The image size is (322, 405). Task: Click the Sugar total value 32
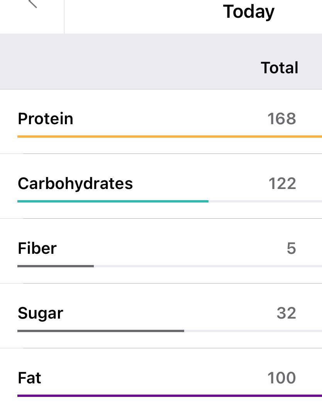pos(286,313)
